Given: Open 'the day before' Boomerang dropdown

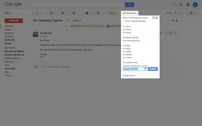Looking at the screenshot, I should pos(100,26).
